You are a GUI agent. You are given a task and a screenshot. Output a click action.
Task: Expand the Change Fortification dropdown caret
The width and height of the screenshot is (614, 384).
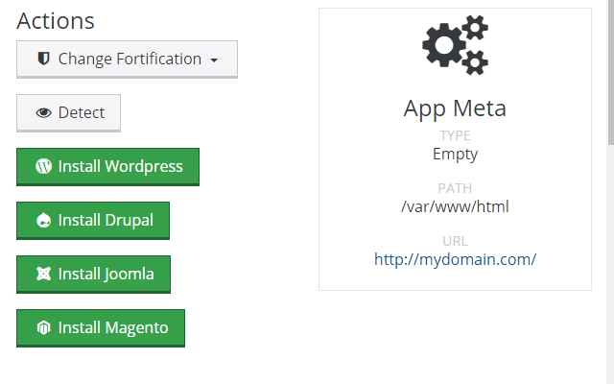(214, 60)
